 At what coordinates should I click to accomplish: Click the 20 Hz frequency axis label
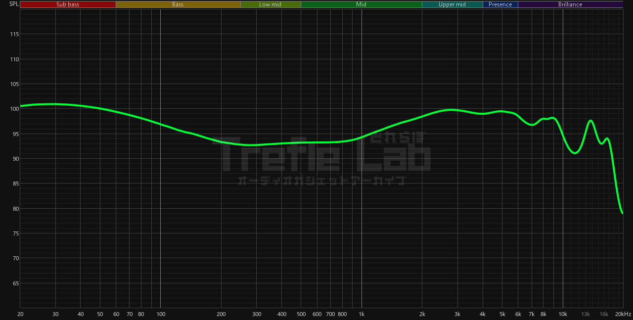(20, 314)
